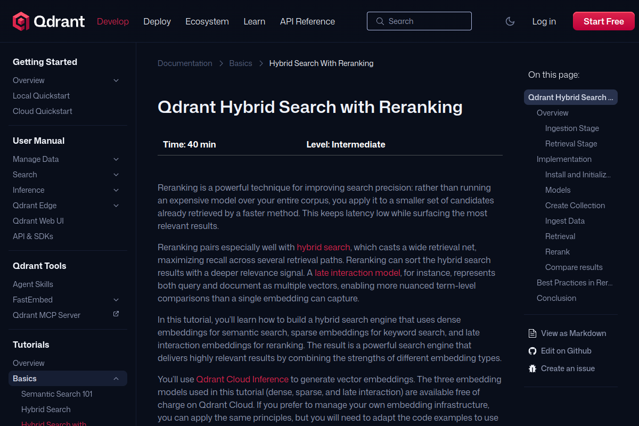Screen dimensions: 639x426
Task: Jump to Best Practices in Reranking section
Action: (575, 283)
